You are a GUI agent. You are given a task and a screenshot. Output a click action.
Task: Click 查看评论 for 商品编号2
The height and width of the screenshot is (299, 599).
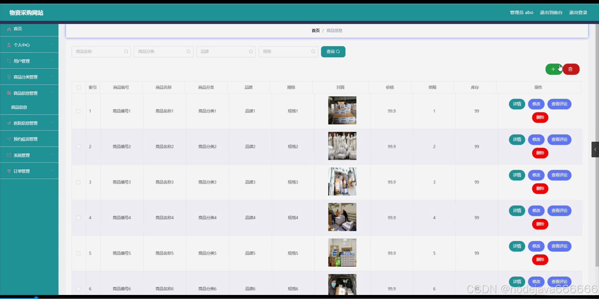(559, 140)
